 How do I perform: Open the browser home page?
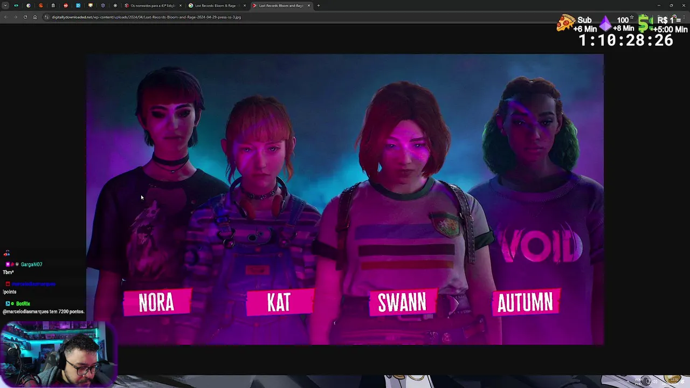[35, 17]
